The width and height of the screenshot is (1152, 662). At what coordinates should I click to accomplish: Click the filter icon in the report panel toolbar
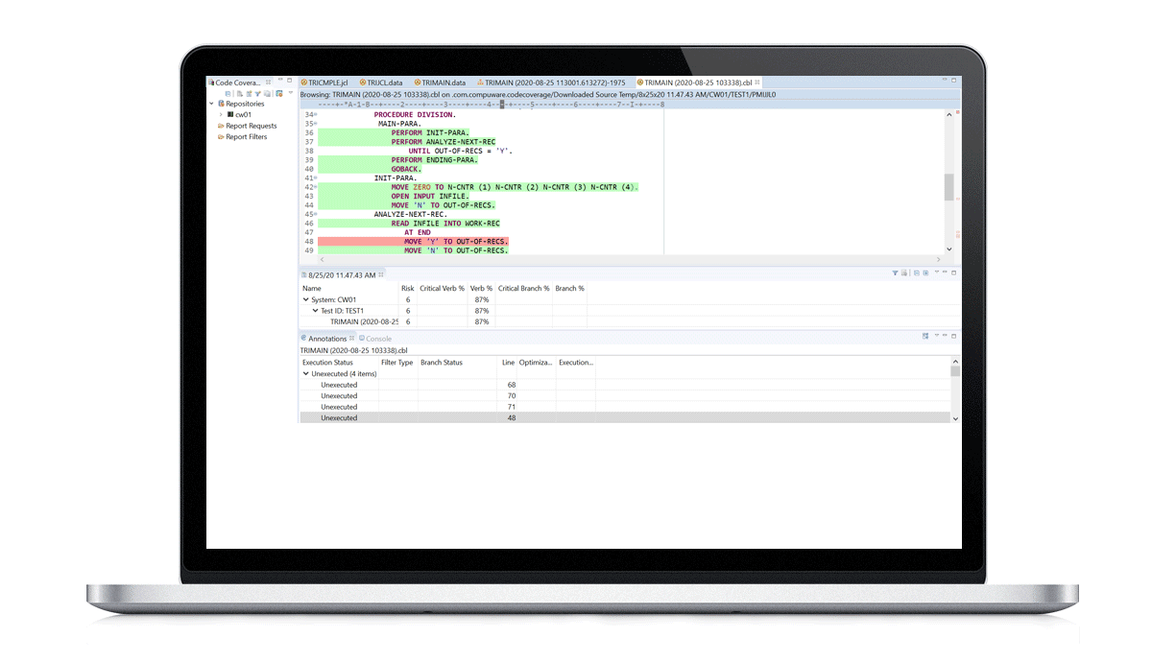pos(895,273)
